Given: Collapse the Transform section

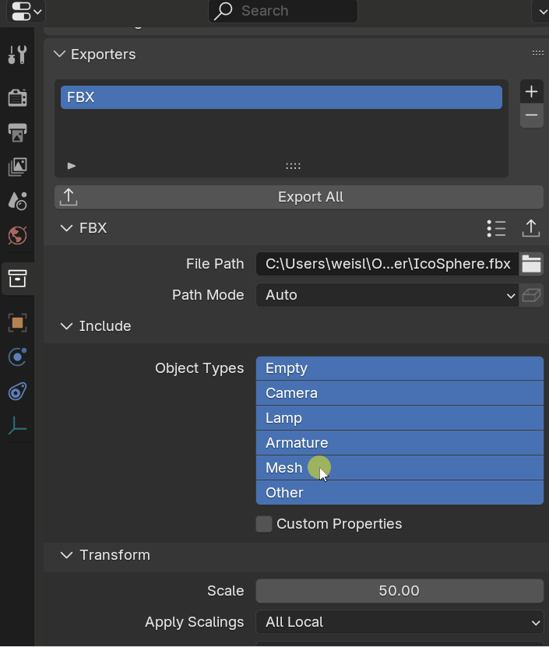Looking at the screenshot, I should coord(66,555).
